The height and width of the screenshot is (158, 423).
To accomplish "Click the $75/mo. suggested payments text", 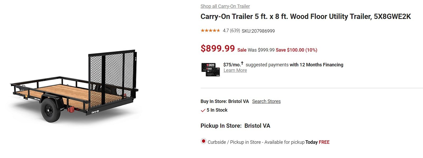I will click(283, 65).
